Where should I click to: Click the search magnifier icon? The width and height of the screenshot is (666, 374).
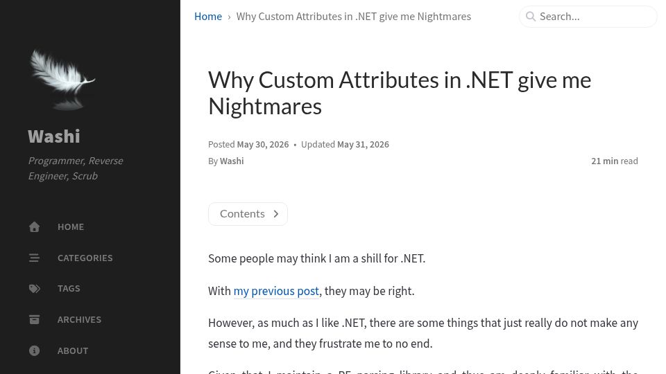click(531, 17)
